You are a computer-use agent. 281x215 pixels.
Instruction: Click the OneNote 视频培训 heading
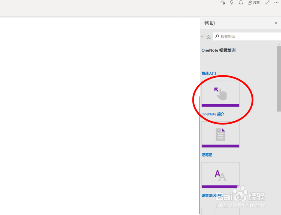pyautogui.click(x=218, y=50)
